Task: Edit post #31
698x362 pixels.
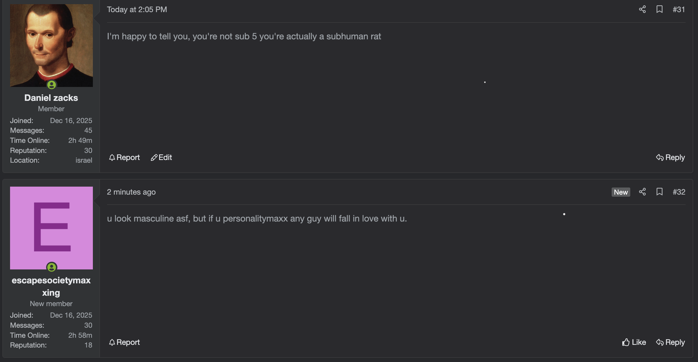Action: (161, 157)
